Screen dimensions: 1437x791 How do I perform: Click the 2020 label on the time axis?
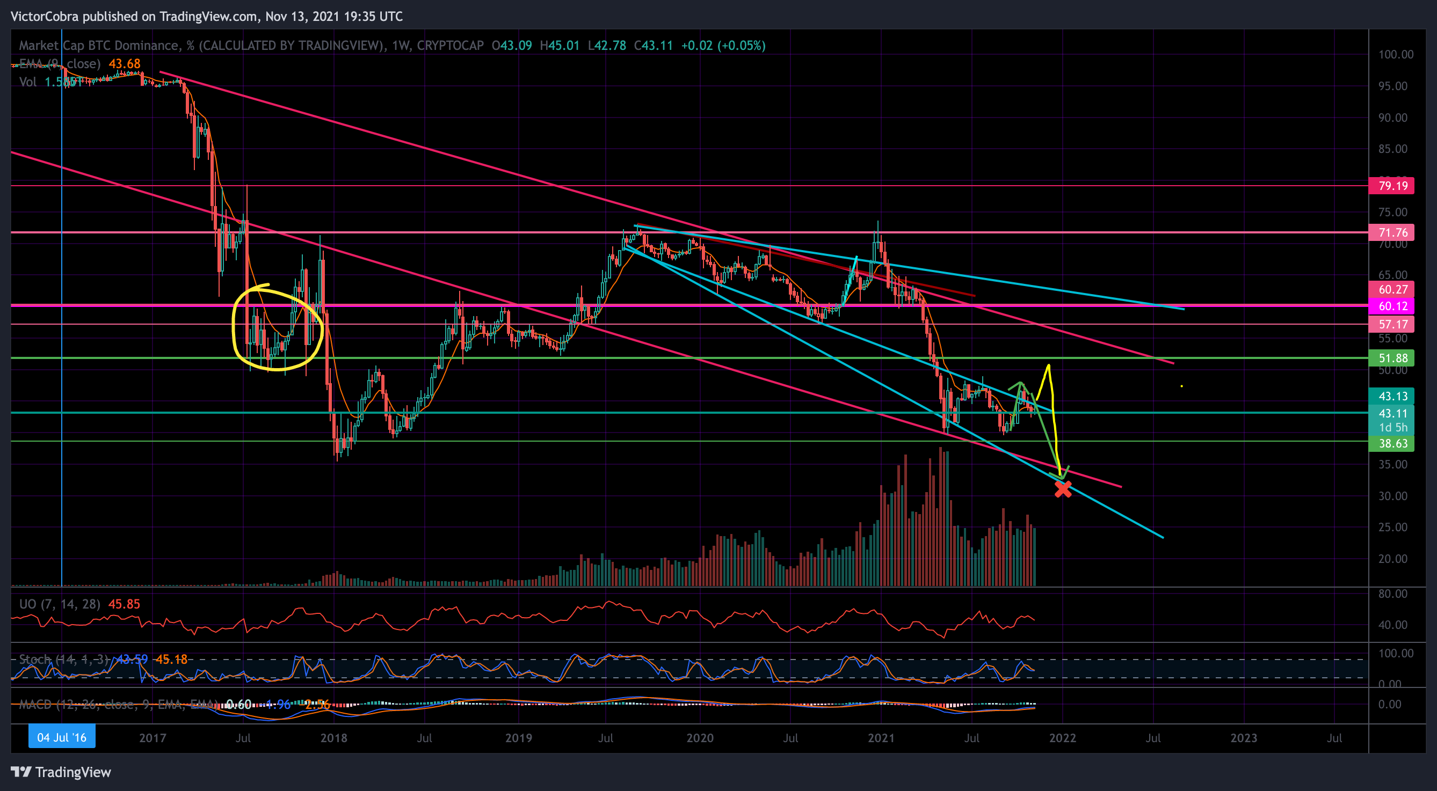tap(700, 738)
